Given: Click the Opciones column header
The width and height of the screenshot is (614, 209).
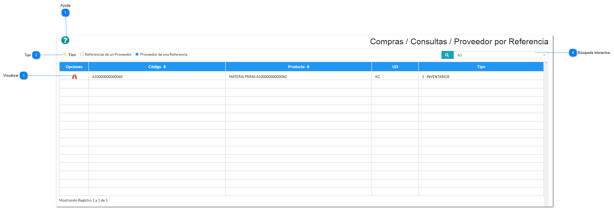Looking at the screenshot, I should [x=74, y=67].
